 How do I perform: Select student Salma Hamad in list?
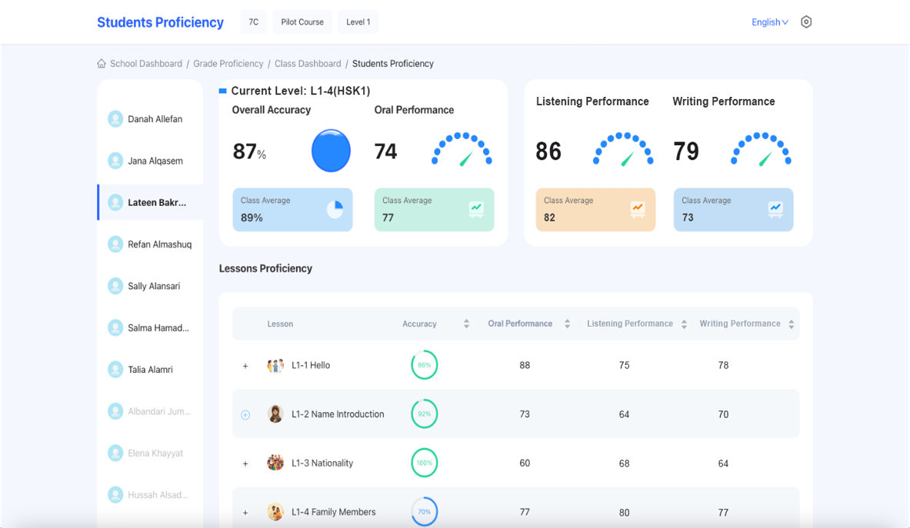pos(150,327)
